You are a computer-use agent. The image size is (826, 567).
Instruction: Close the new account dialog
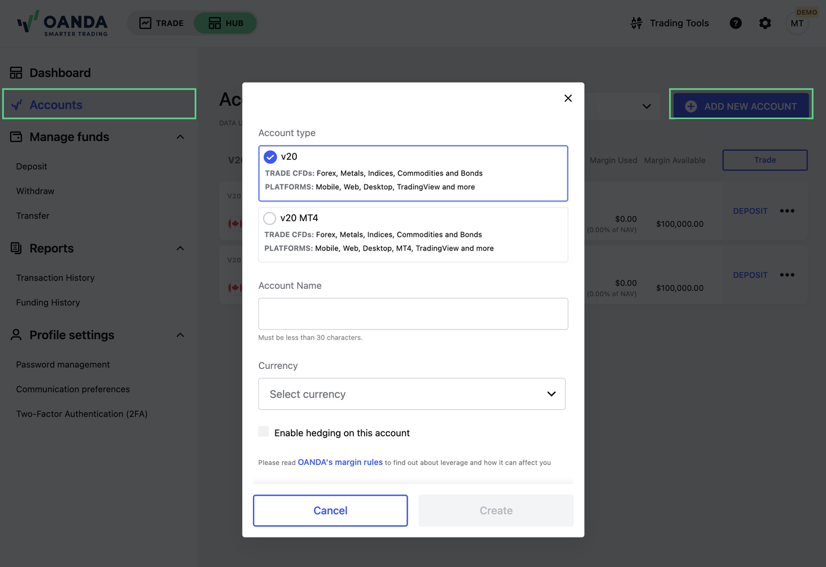[568, 98]
